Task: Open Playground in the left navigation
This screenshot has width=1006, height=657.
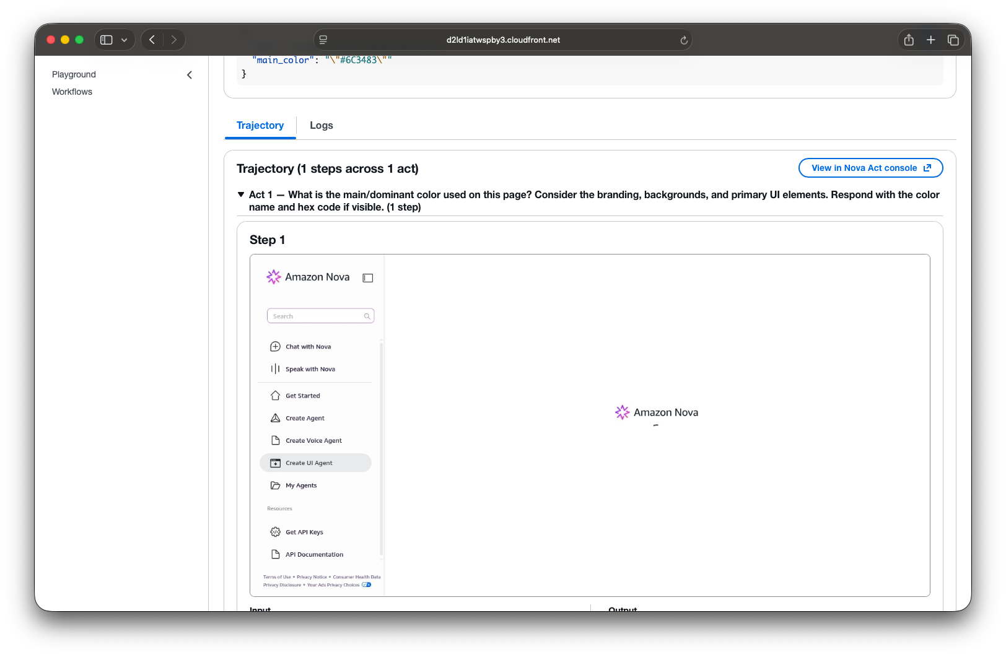Action: pos(74,74)
